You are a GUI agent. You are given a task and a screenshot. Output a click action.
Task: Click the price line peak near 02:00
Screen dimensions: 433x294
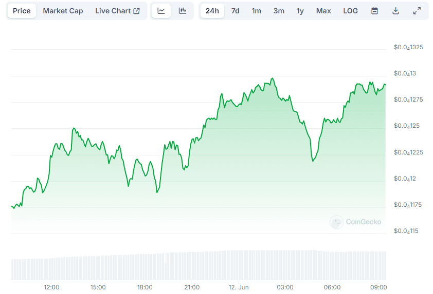click(x=273, y=79)
